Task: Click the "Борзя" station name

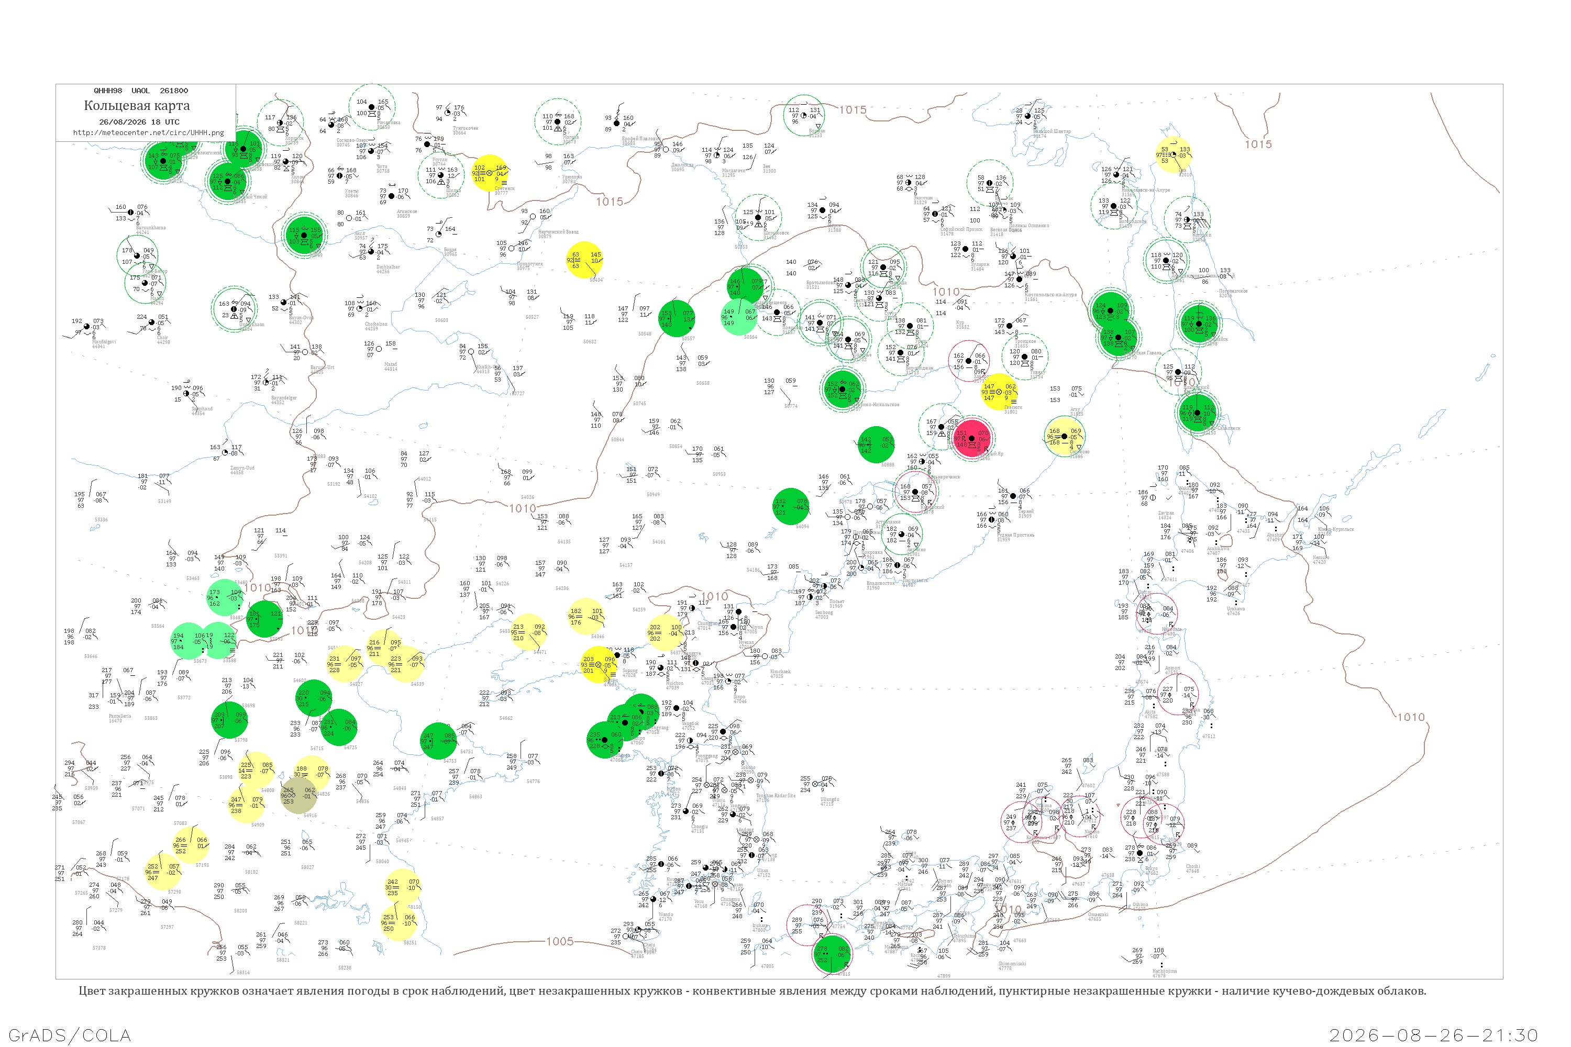Action: pyautogui.click(x=450, y=250)
